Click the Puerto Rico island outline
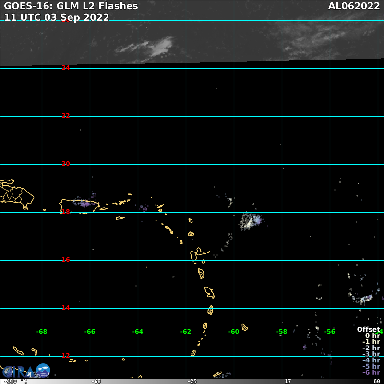The image size is (384, 384). [79, 206]
